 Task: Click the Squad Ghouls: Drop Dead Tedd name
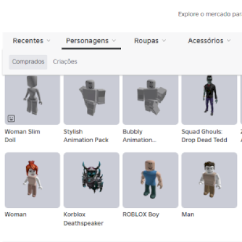click(x=204, y=136)
